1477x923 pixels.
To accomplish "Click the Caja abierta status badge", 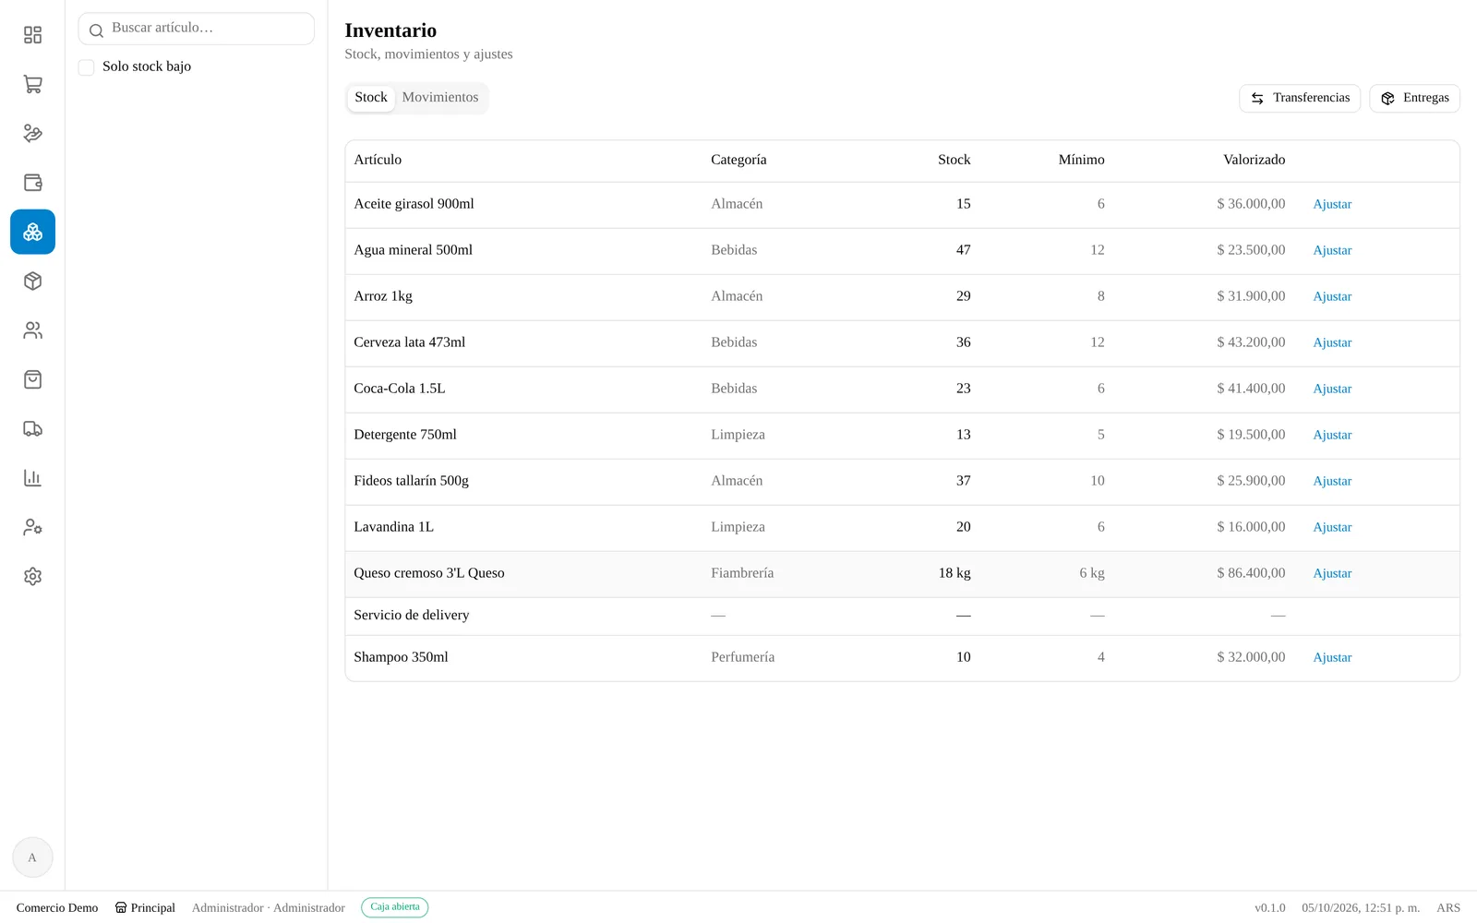I will 395,907.
